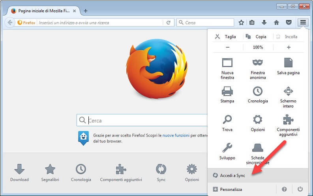Viewport: 313px width, 196px height.
Task: Open Opzioni shortcut on start page
Action: coord(192,173)
